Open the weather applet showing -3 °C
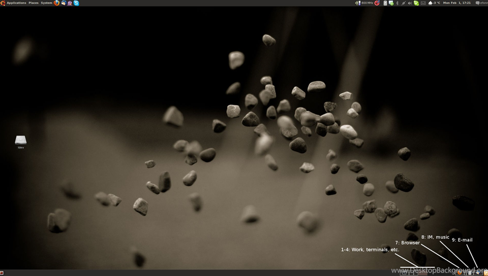Image resolution: width=488 pixels, height=276 pixels. (434, 3)
